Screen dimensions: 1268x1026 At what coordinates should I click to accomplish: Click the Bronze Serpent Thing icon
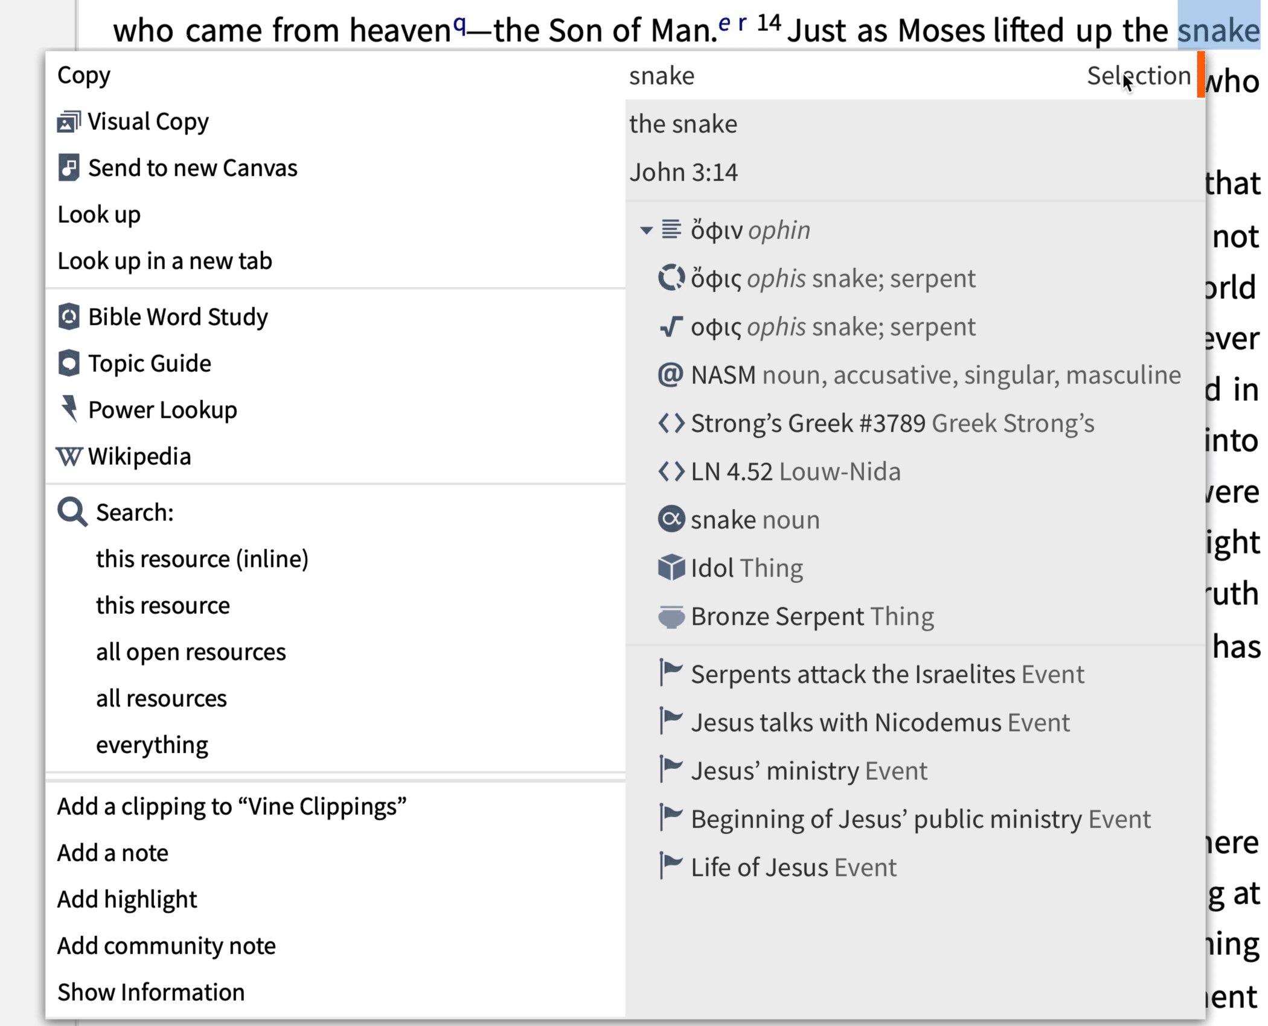tap(671, 617)
